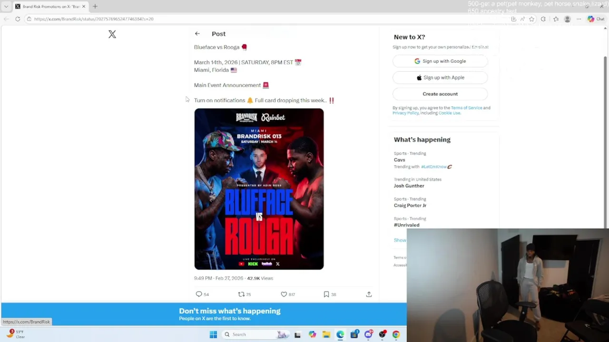The image size is (609, 342).
Task: Open Windows Start menu
Action: (x=213, y=334)
